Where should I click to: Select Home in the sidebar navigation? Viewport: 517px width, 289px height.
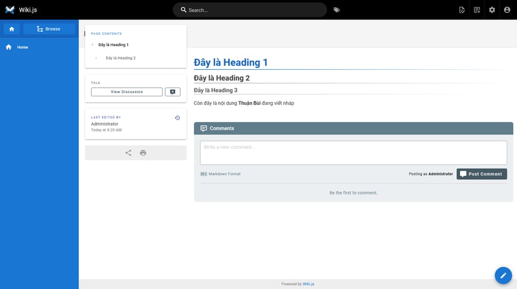pos(23,47)
